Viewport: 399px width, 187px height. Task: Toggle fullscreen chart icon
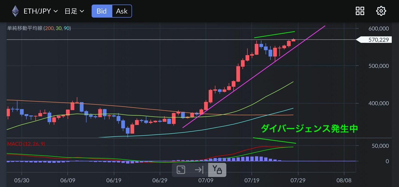(x=181, y=170)
